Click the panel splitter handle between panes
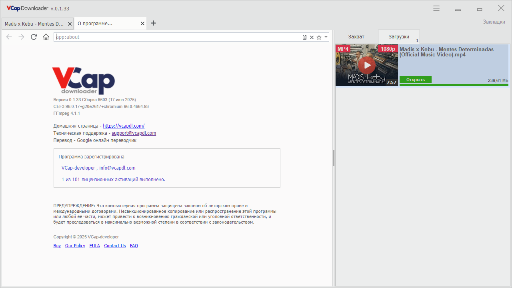This screenshot has height=288, width=512. (x=334, y=158)
